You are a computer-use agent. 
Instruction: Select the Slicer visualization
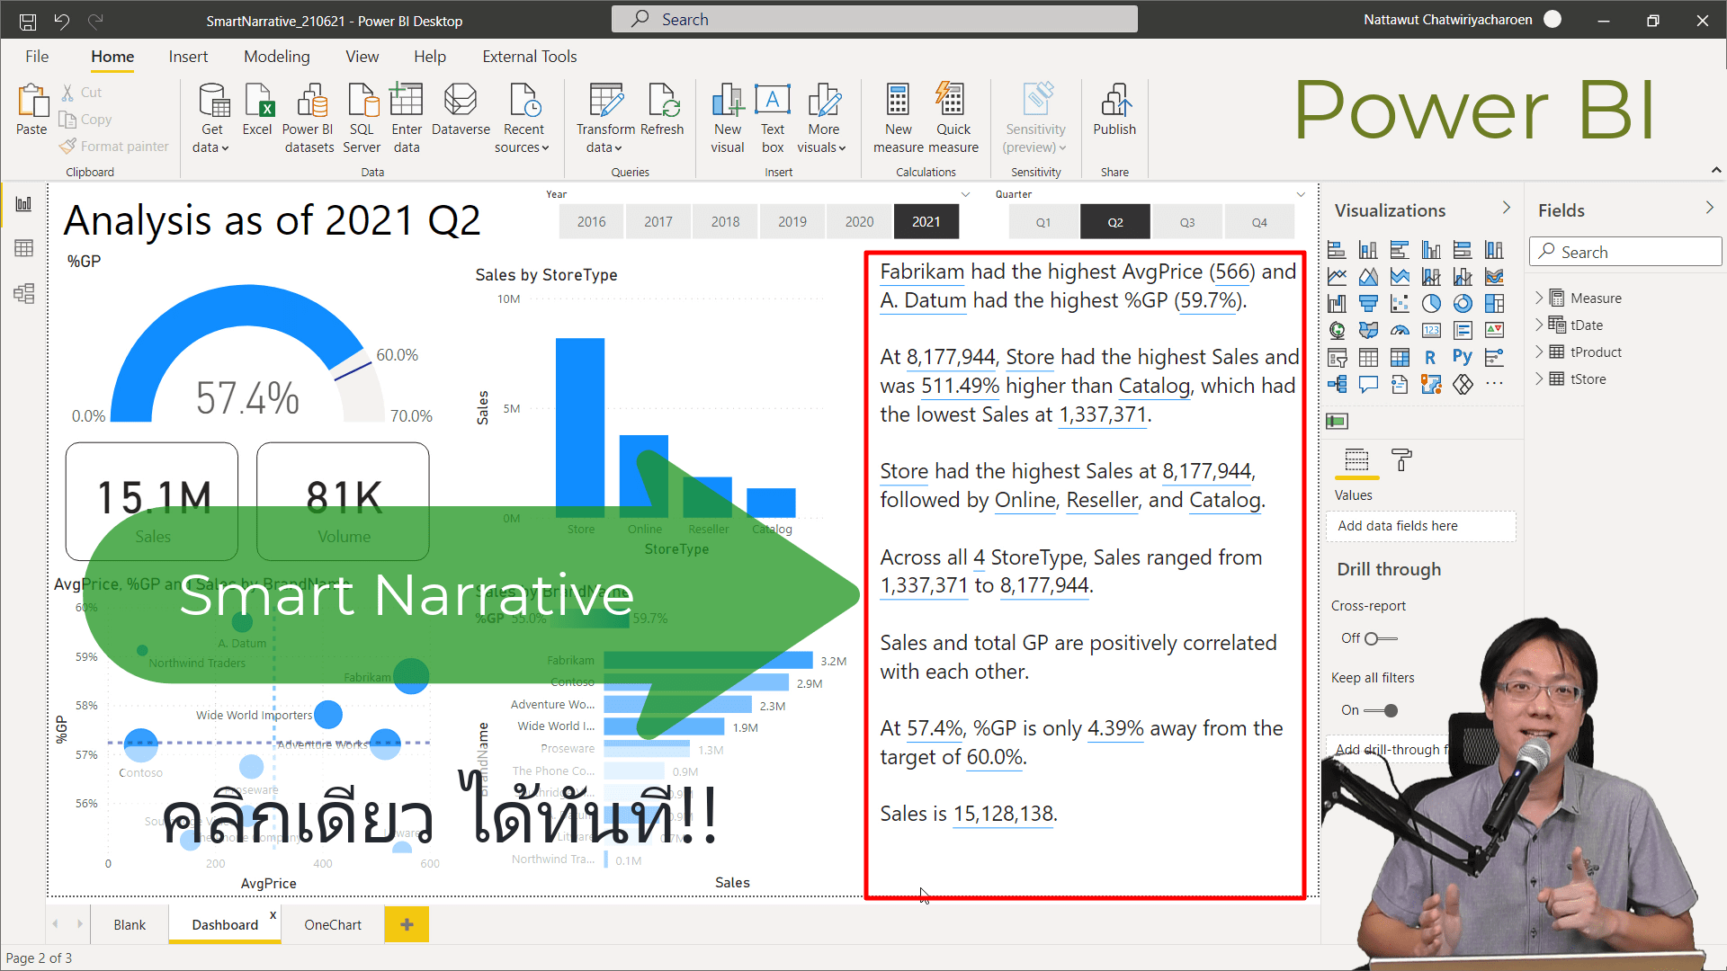click(x=1338, y=357)
